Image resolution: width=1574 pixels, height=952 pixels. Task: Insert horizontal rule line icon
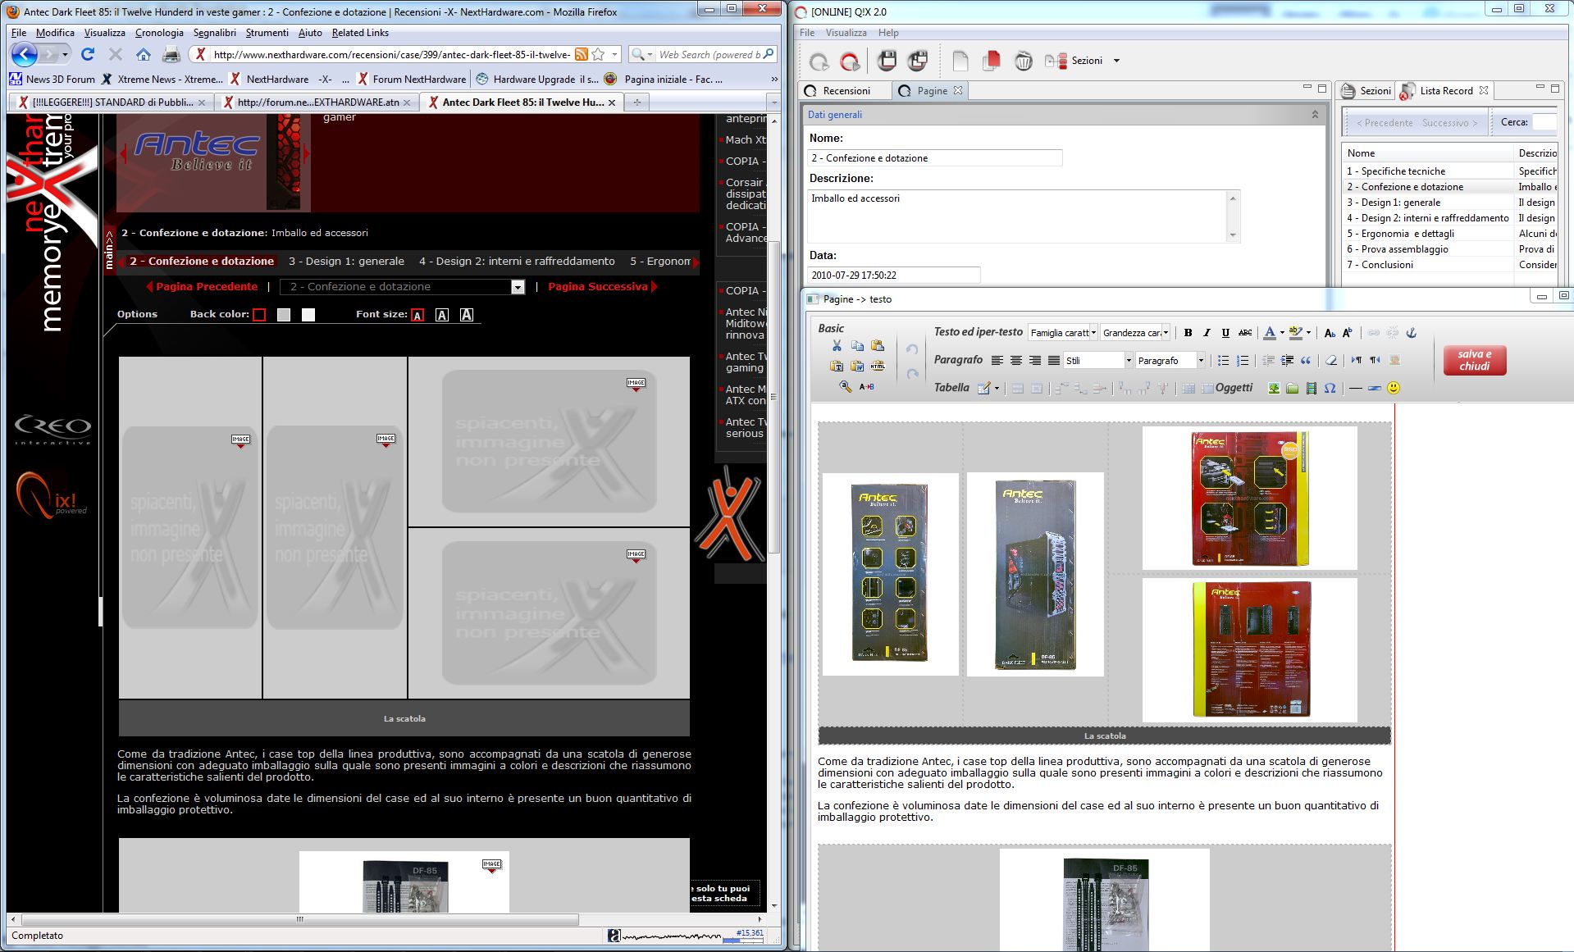[x=1355, y=388]
